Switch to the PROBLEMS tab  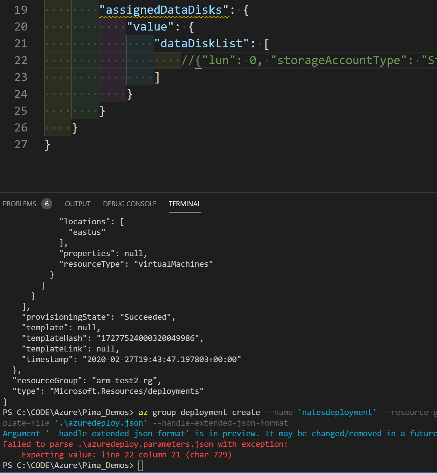[19, 204]
